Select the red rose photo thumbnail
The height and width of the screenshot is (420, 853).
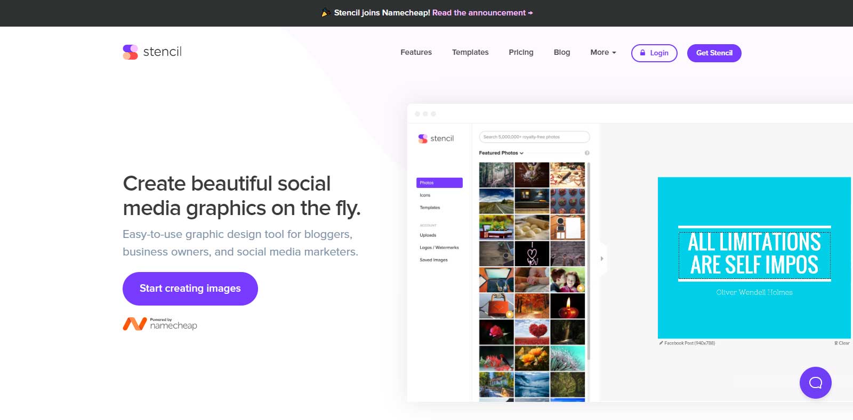[x=496, y=332]
